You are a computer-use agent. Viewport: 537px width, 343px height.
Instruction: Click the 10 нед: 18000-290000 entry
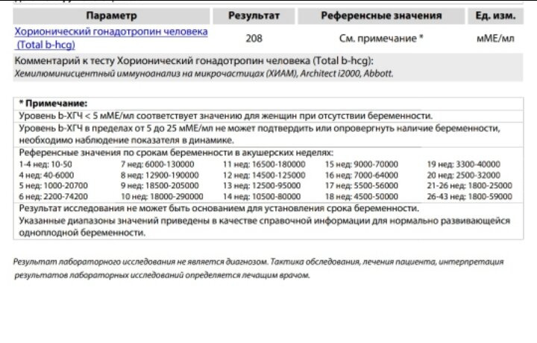click(162, 196)
